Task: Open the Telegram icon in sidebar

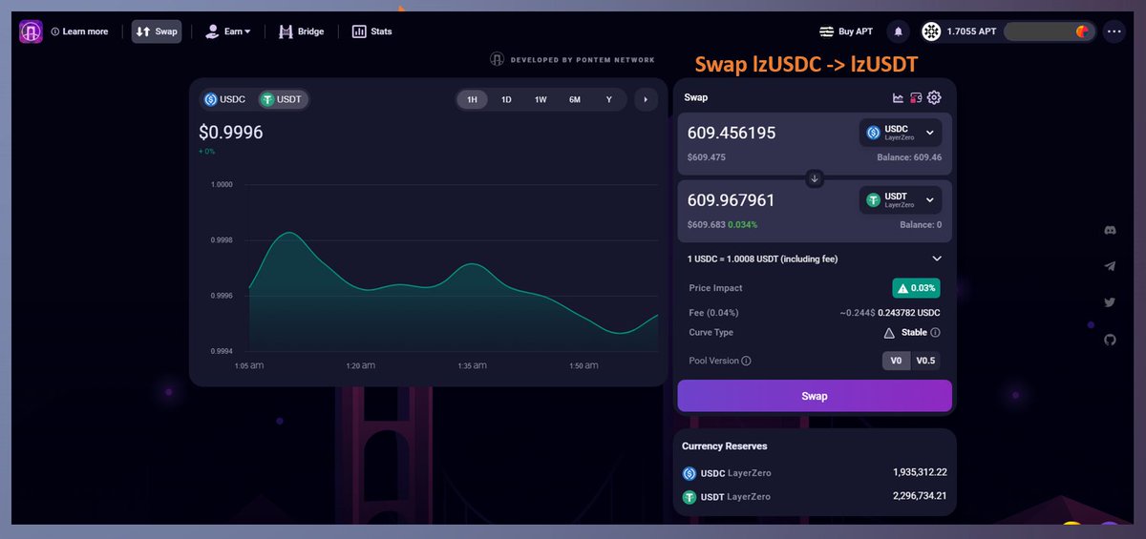Action: (x=1110, y=266)
